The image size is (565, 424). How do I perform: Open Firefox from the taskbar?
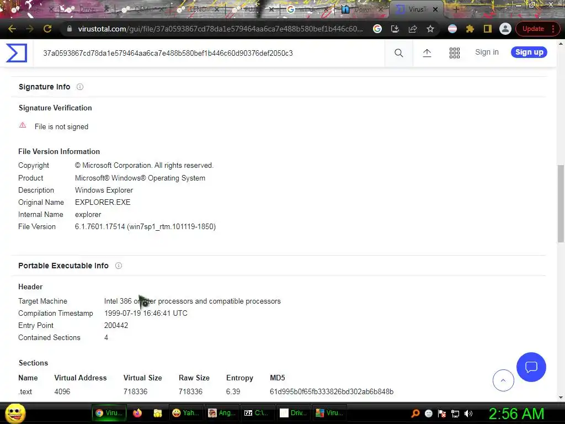(x=137, y=413)
